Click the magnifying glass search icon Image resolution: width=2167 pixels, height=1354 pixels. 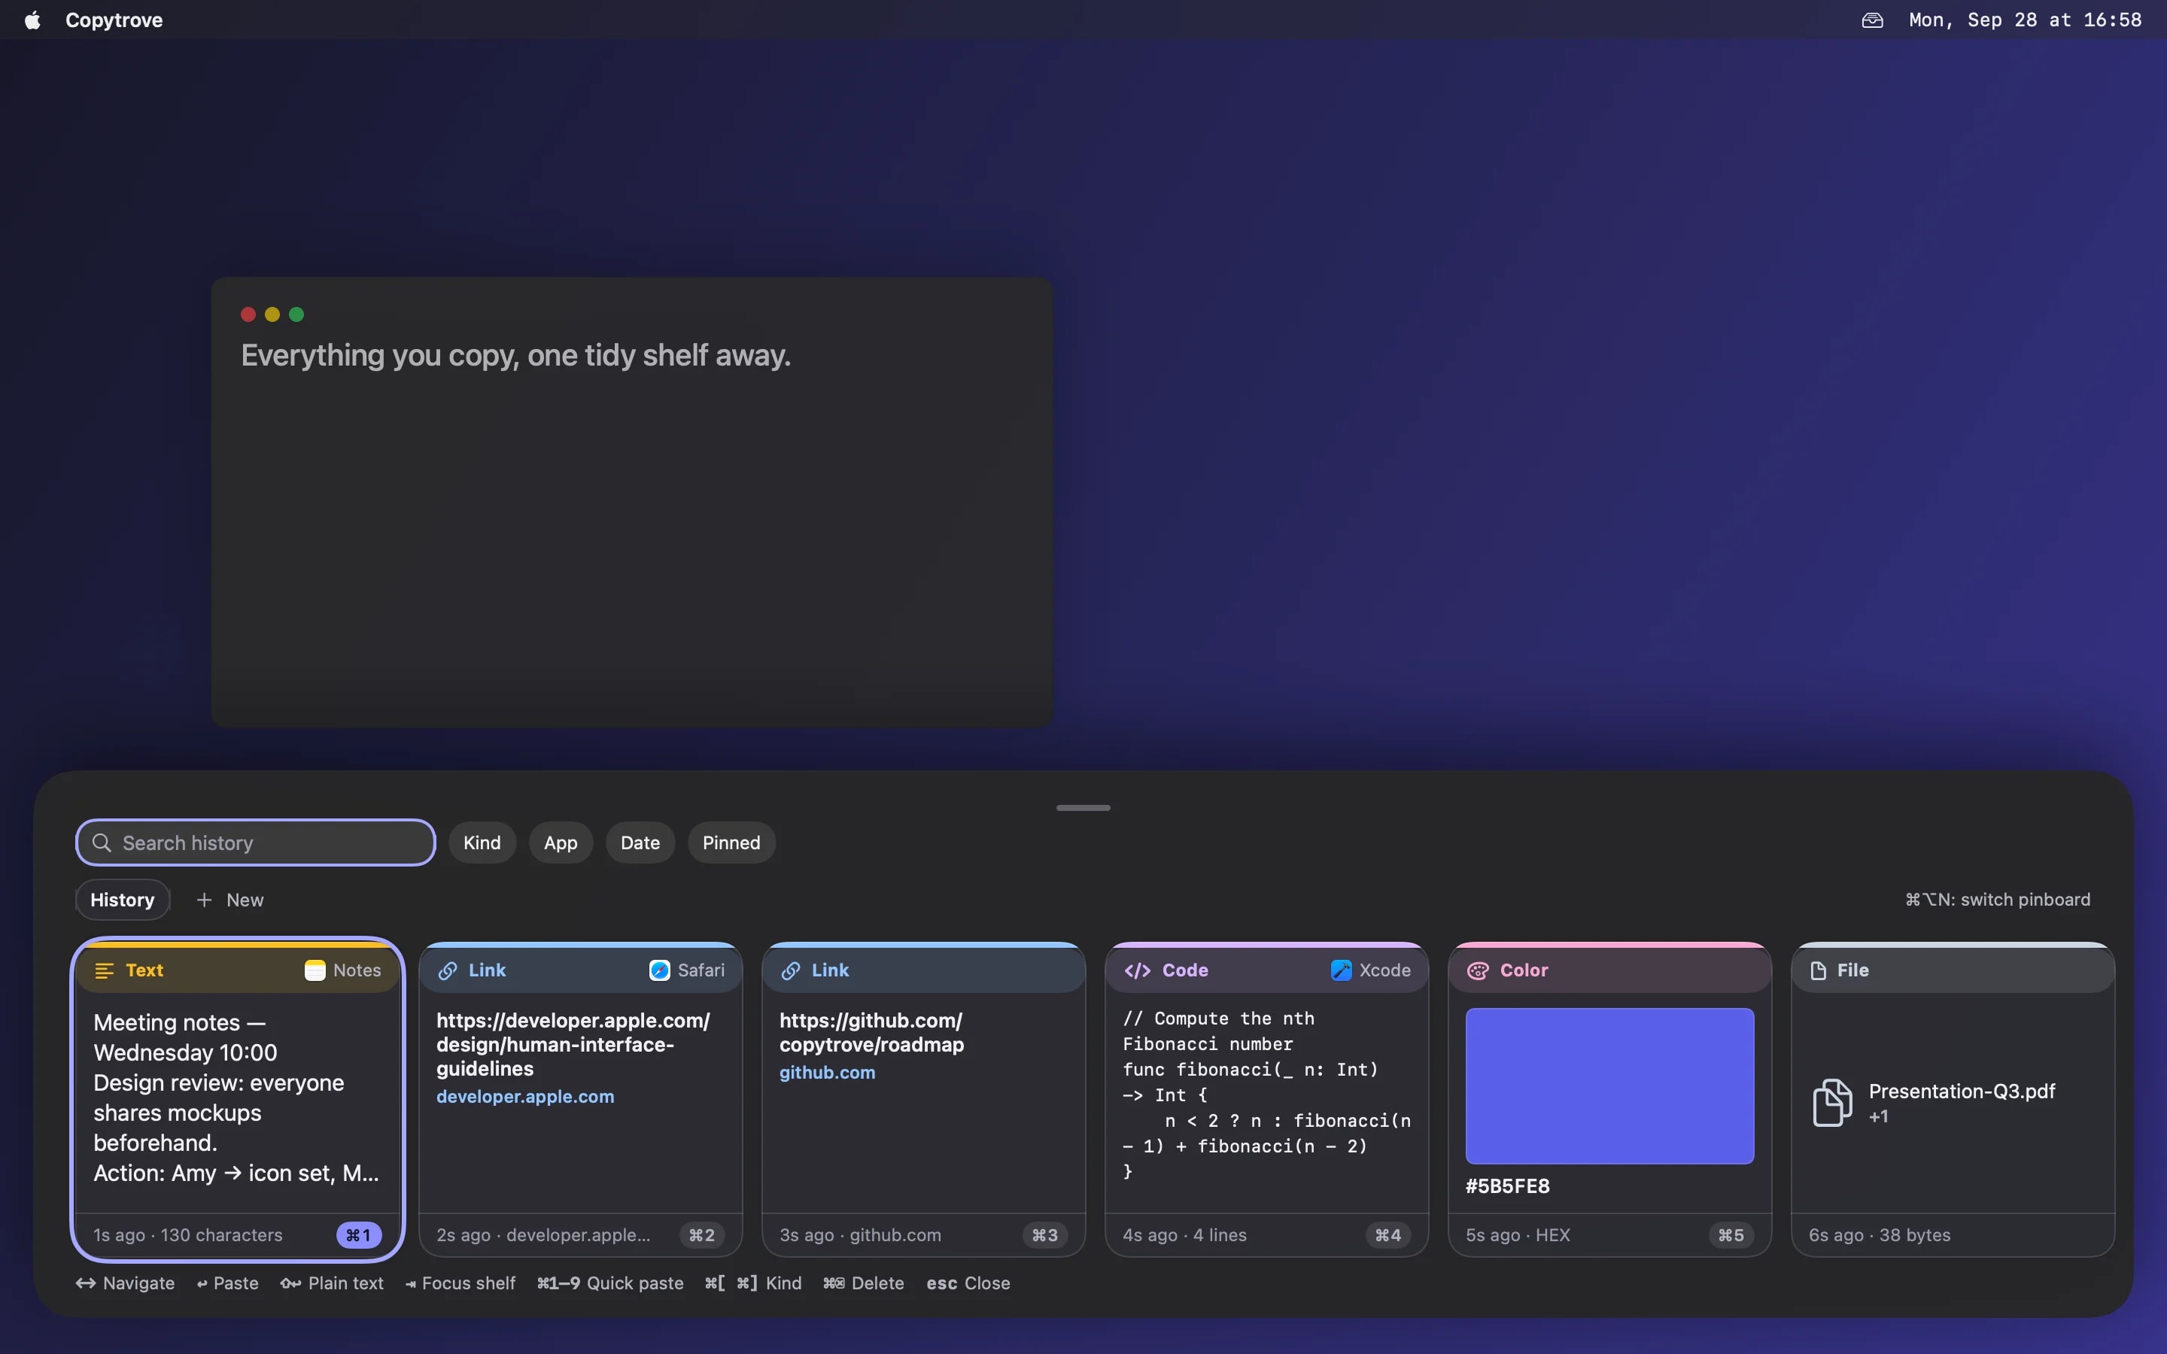[102, 842]
